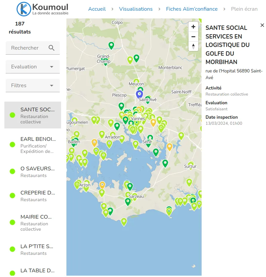
Task: Click the dark green marker west of Arradon
Action: click(x=117, y=126)
